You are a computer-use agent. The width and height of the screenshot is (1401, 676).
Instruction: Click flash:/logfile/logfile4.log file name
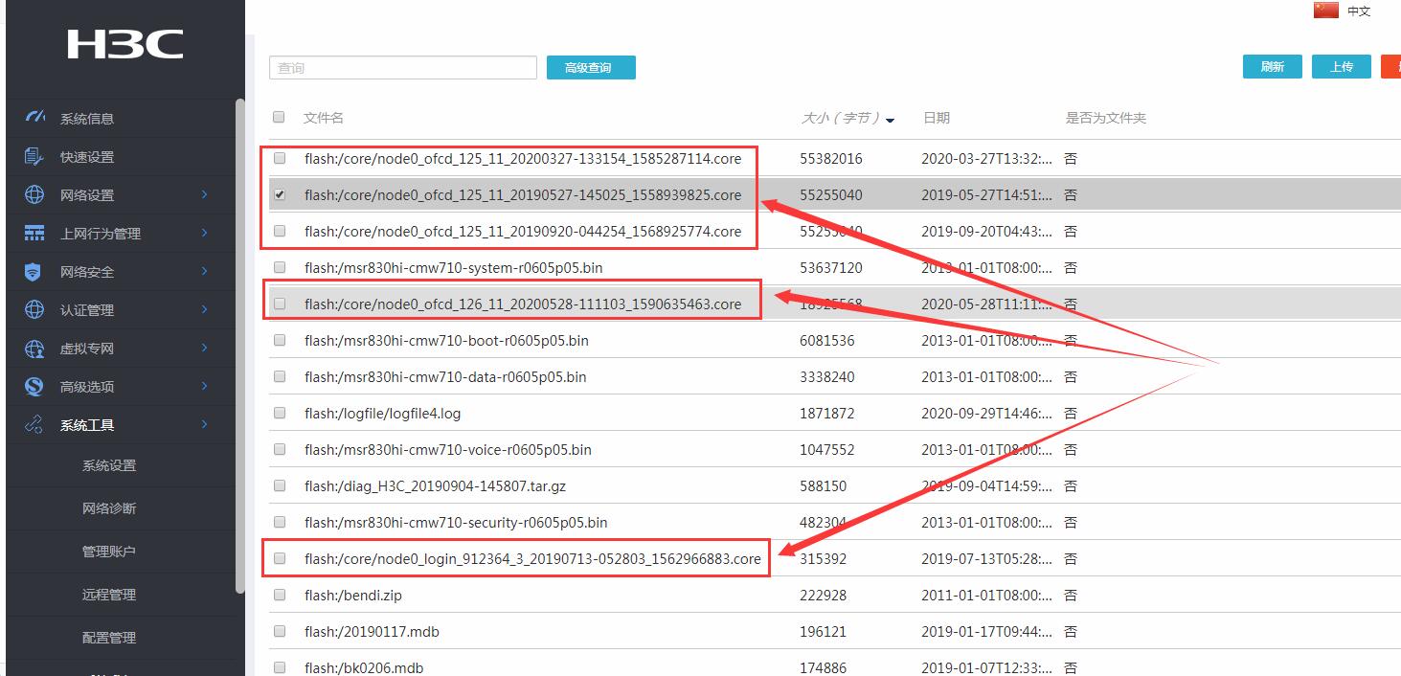[x=382, y=413]
